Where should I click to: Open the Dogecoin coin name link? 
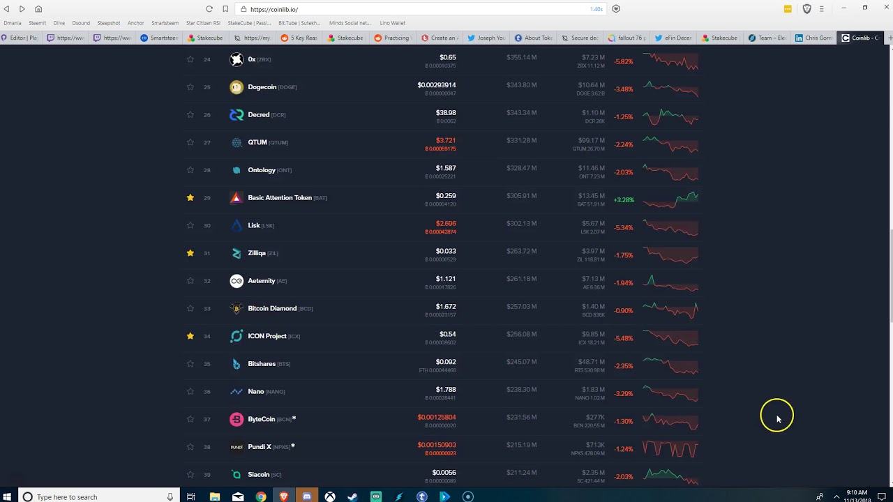(x=262, y=87)
